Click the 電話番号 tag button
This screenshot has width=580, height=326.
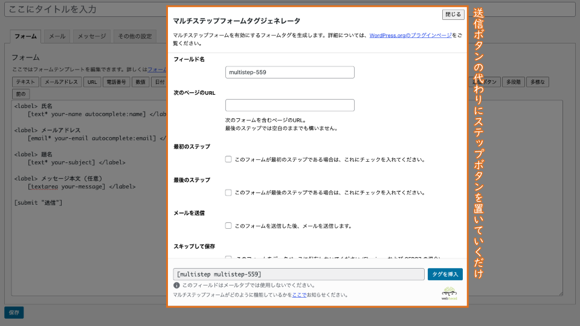point(116,82)
